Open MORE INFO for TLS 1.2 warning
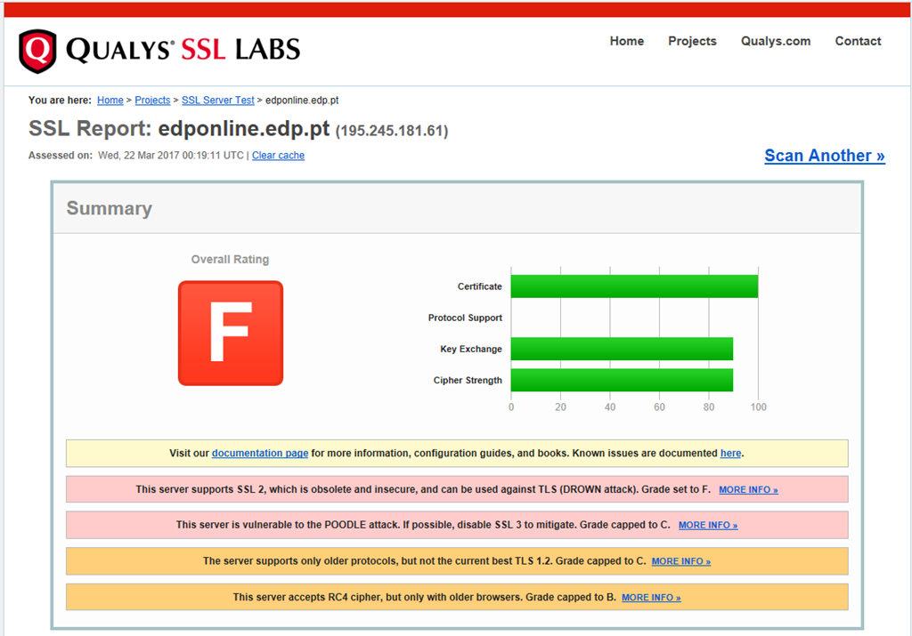This screenshot has width=912, height=636. click(x=680, y=561)
